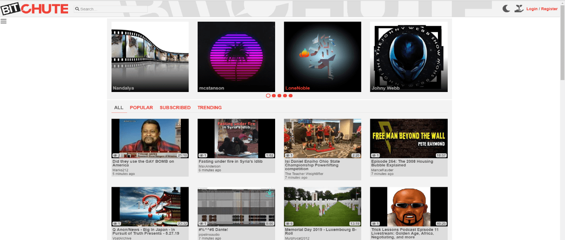Play the GAY BOMB on America video thumbnail

pyautogui.click(x=150, y=138)
